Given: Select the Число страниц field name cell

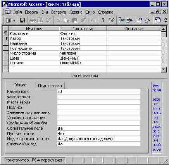Looking at the screenshot, I should (x=34, y=53).
